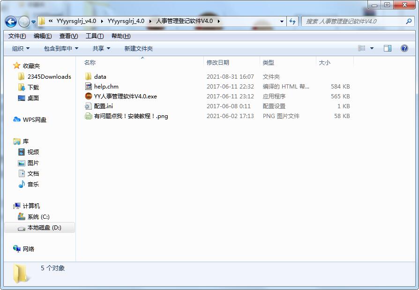Open the 编辑(E) menu
The image size is (419, 290).
43,36
